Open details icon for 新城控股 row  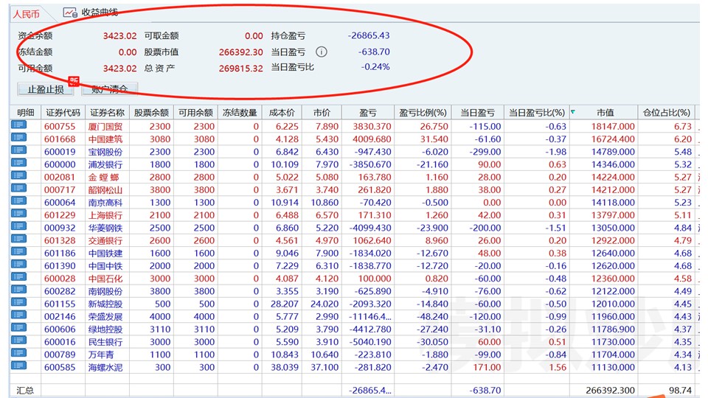tap(18, 302)
